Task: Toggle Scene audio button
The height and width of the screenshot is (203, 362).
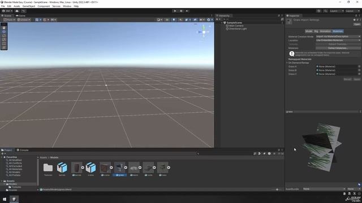Action: (180, 20)
